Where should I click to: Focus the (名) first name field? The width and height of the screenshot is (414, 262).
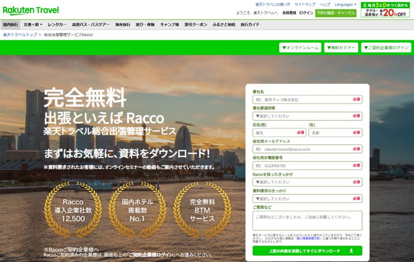click(335, 133)
